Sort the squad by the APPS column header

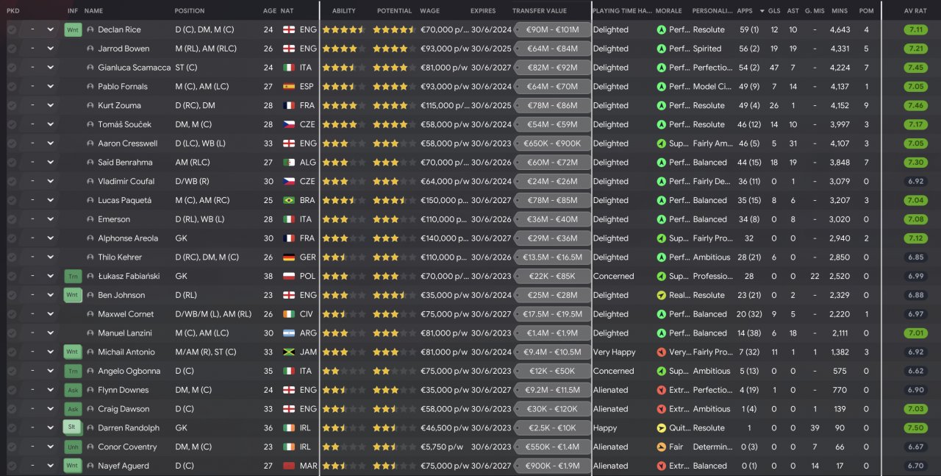coord(745,11)
